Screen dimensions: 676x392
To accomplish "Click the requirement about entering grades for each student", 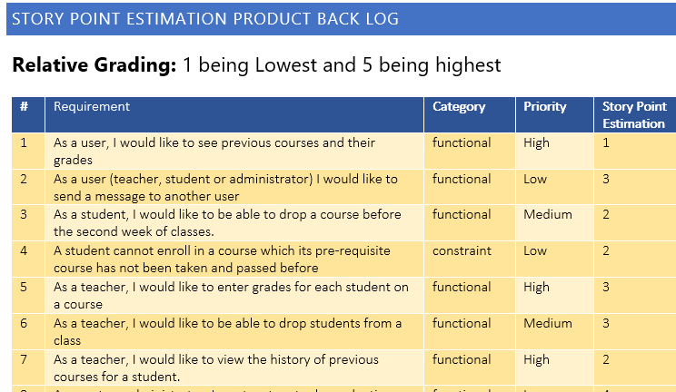I will pyautogui.click(x=231, y=295).
